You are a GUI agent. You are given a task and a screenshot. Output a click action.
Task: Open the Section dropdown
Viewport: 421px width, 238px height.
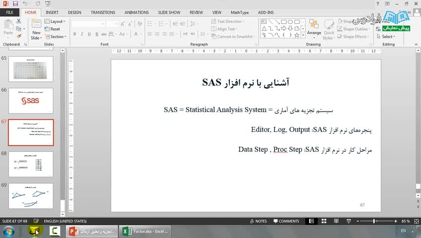(x=56, y=37)
